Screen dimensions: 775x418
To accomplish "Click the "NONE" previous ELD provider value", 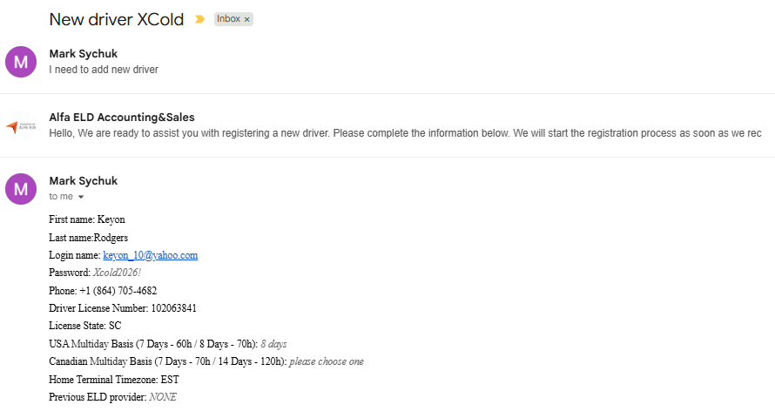I will (x=163, y=397).
